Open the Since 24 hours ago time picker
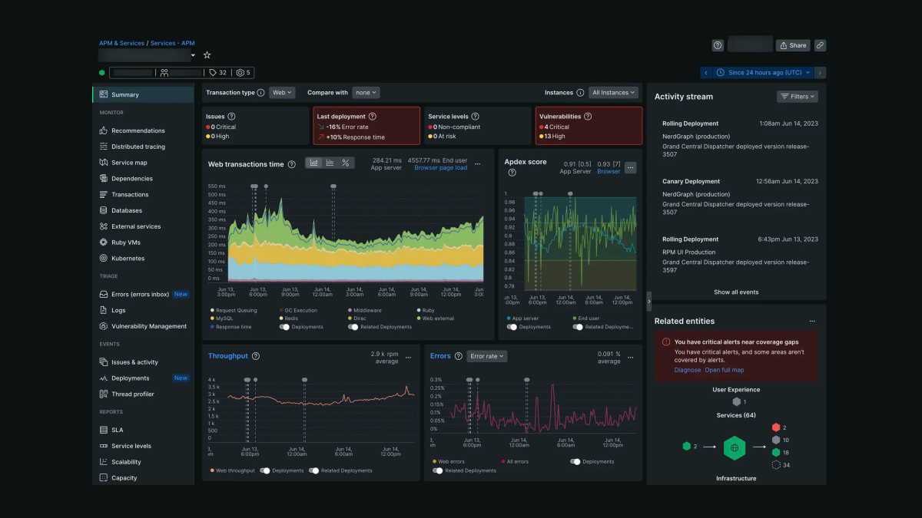The width and height of the screenshot is (922, 518). pos(762,73)
